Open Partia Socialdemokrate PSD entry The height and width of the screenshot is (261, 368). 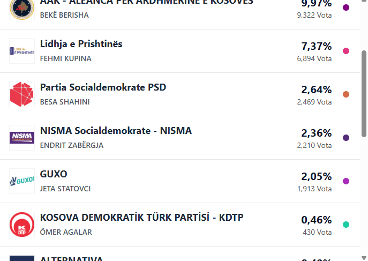tap(180, 94)
